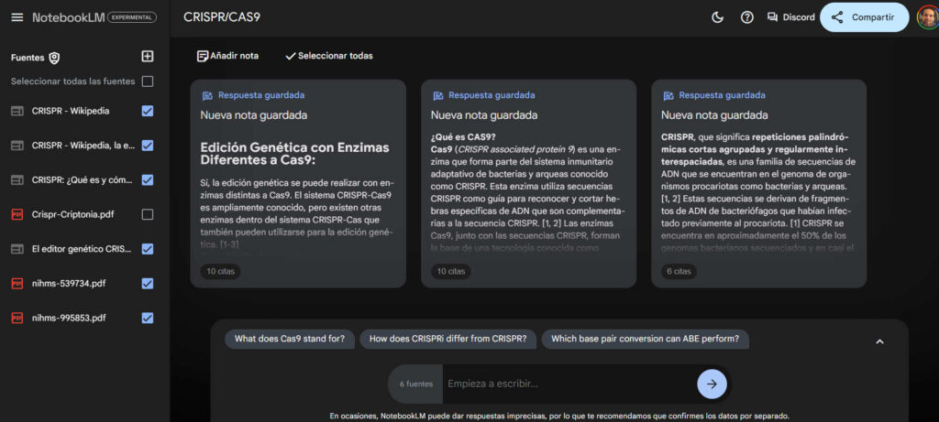Click the add source plus icon
This screenshot has height=422, width=939.
pyautogui.click(x=148, y=57)
